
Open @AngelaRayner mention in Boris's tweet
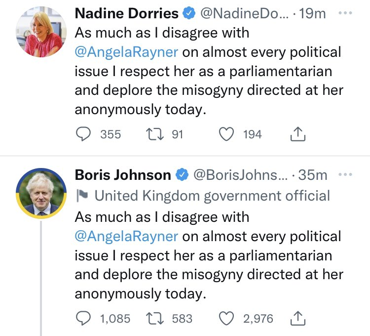(x=126, y=236)
